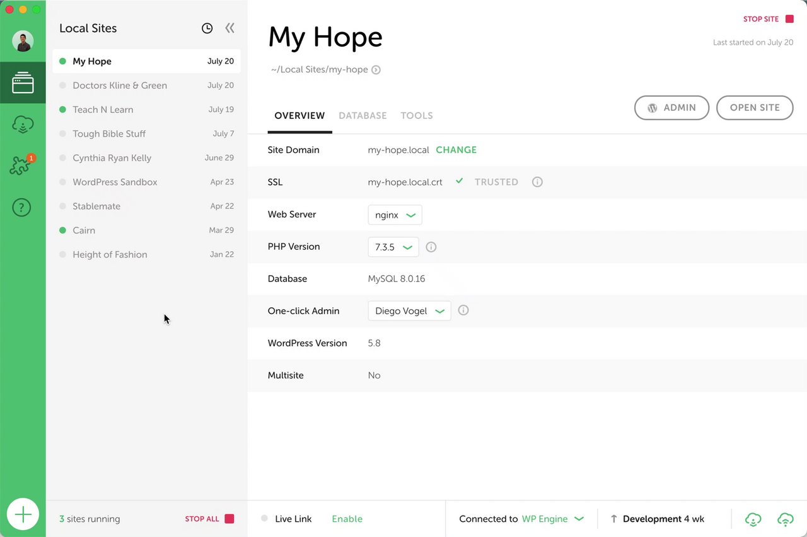The height and width of the screenshot is (537, 807).
Task: Click the Open Site button
Action: tap(755, 108)
